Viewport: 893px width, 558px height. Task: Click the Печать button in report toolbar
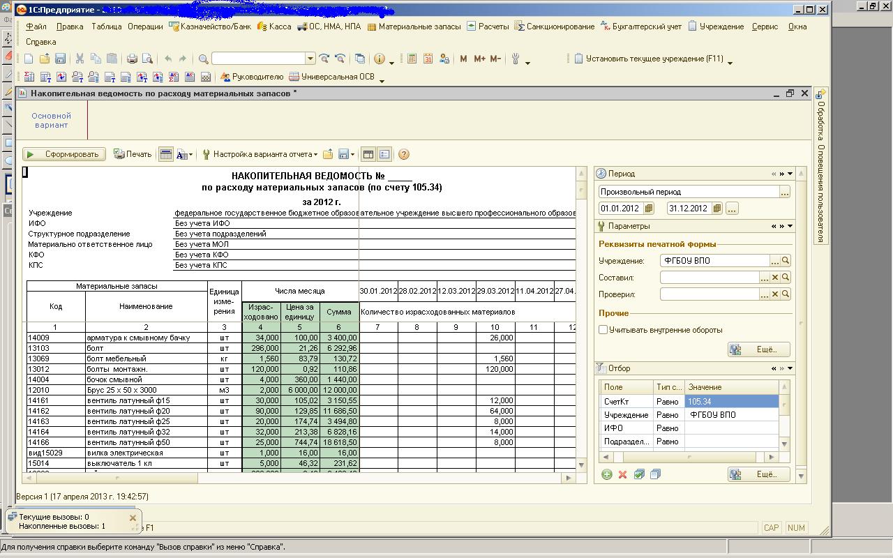[133, 154]
